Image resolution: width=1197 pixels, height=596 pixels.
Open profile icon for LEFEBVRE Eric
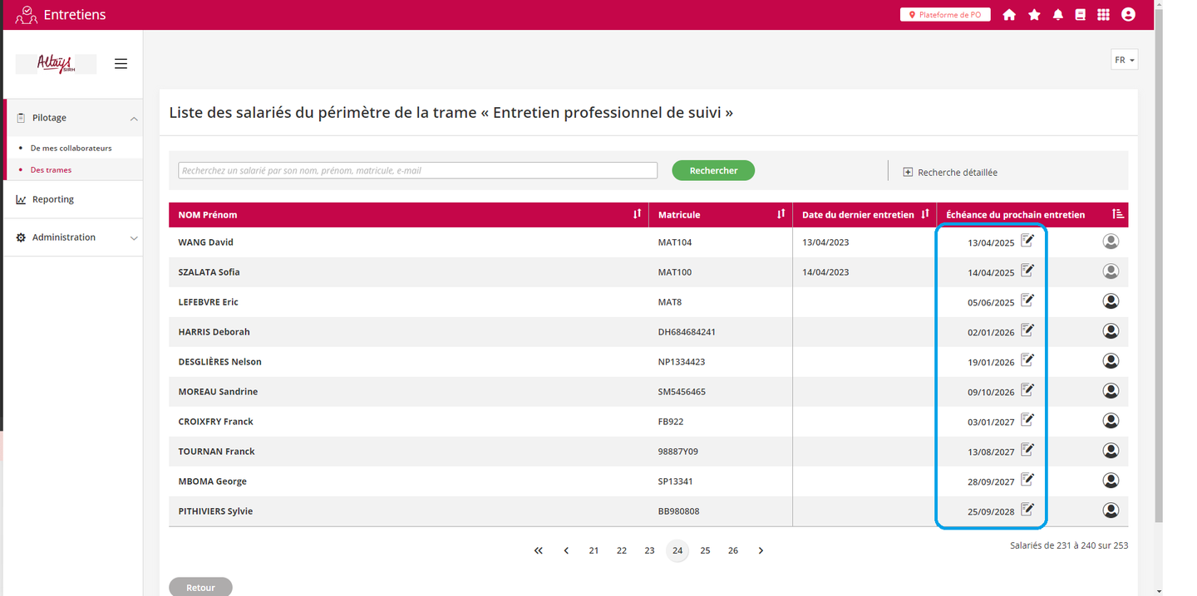[1111, 301]
